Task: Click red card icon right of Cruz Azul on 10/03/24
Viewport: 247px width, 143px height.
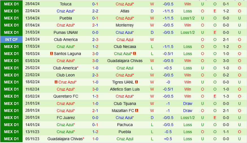Action: point(135,54)
